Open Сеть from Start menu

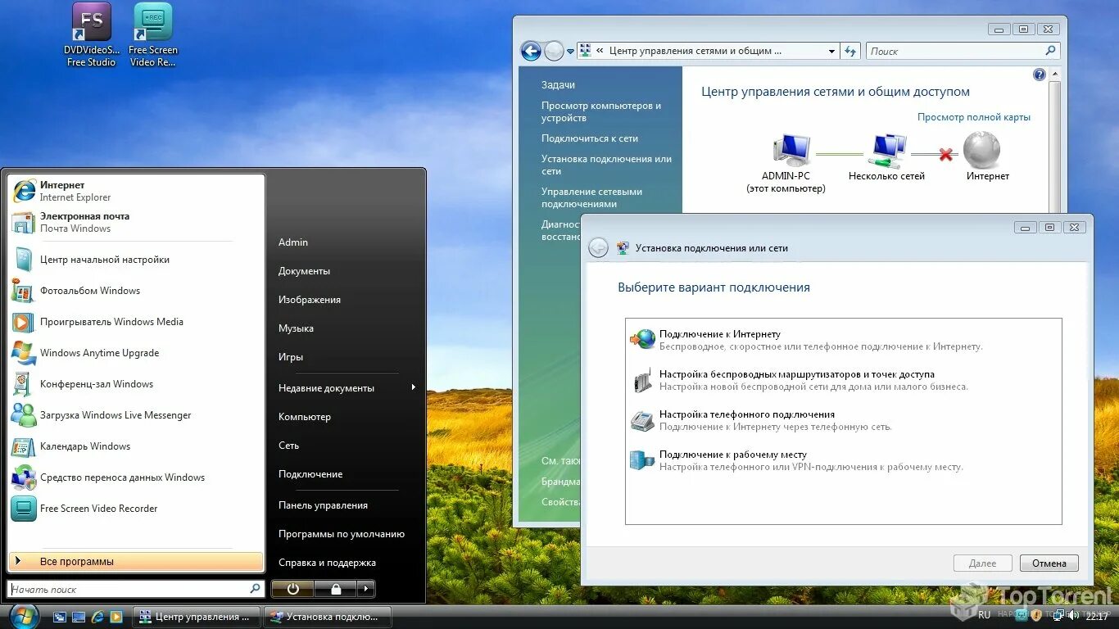pyautogui.click(x=288, y=446)
